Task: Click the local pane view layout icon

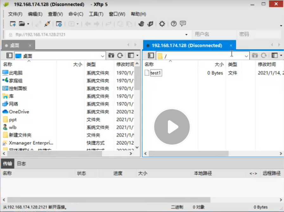Action: [x=131, y=55]
